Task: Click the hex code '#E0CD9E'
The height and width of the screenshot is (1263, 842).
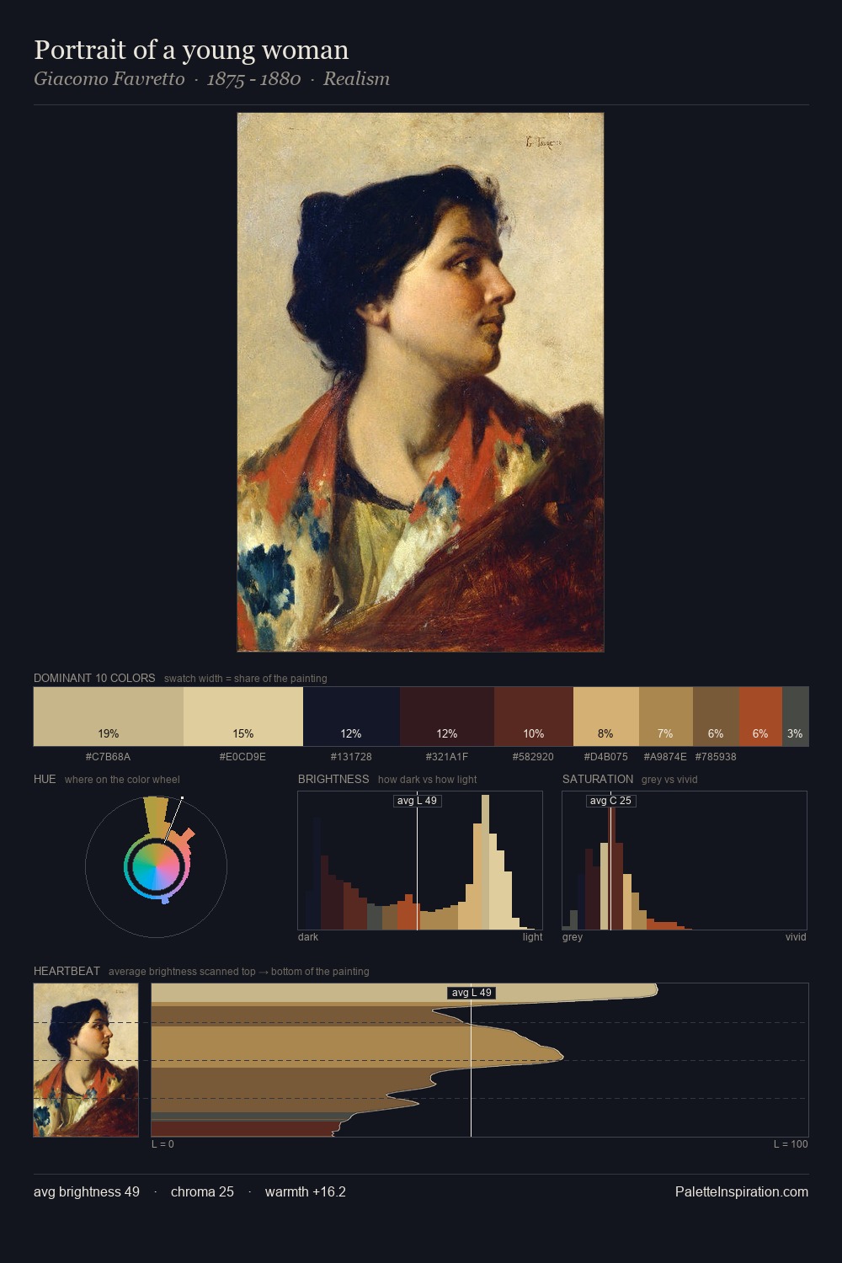Action: pos(243,757)
